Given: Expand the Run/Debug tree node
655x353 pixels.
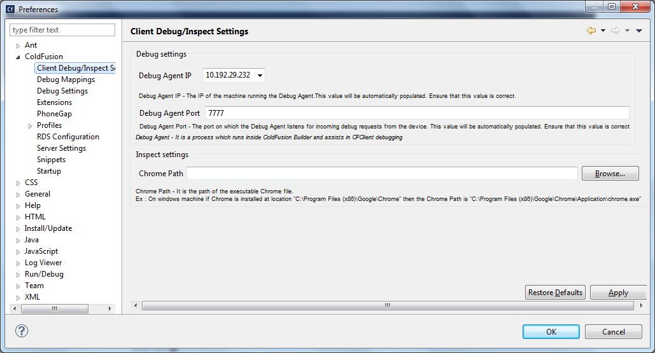Looking at the screenshot, I should tap(18, 274).
